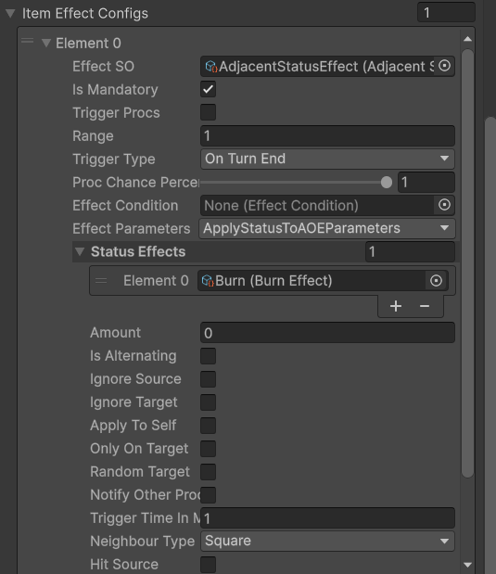496x574 pixels.
Task: Click the AdjacentStatusEffect scriptable object icon
Action: (x=211, y=67)
